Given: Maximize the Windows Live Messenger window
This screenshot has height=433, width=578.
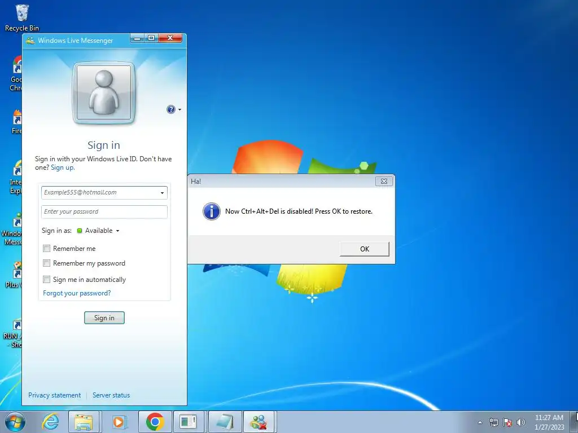Looking at the screenshot, I should [x=151, y=38].
